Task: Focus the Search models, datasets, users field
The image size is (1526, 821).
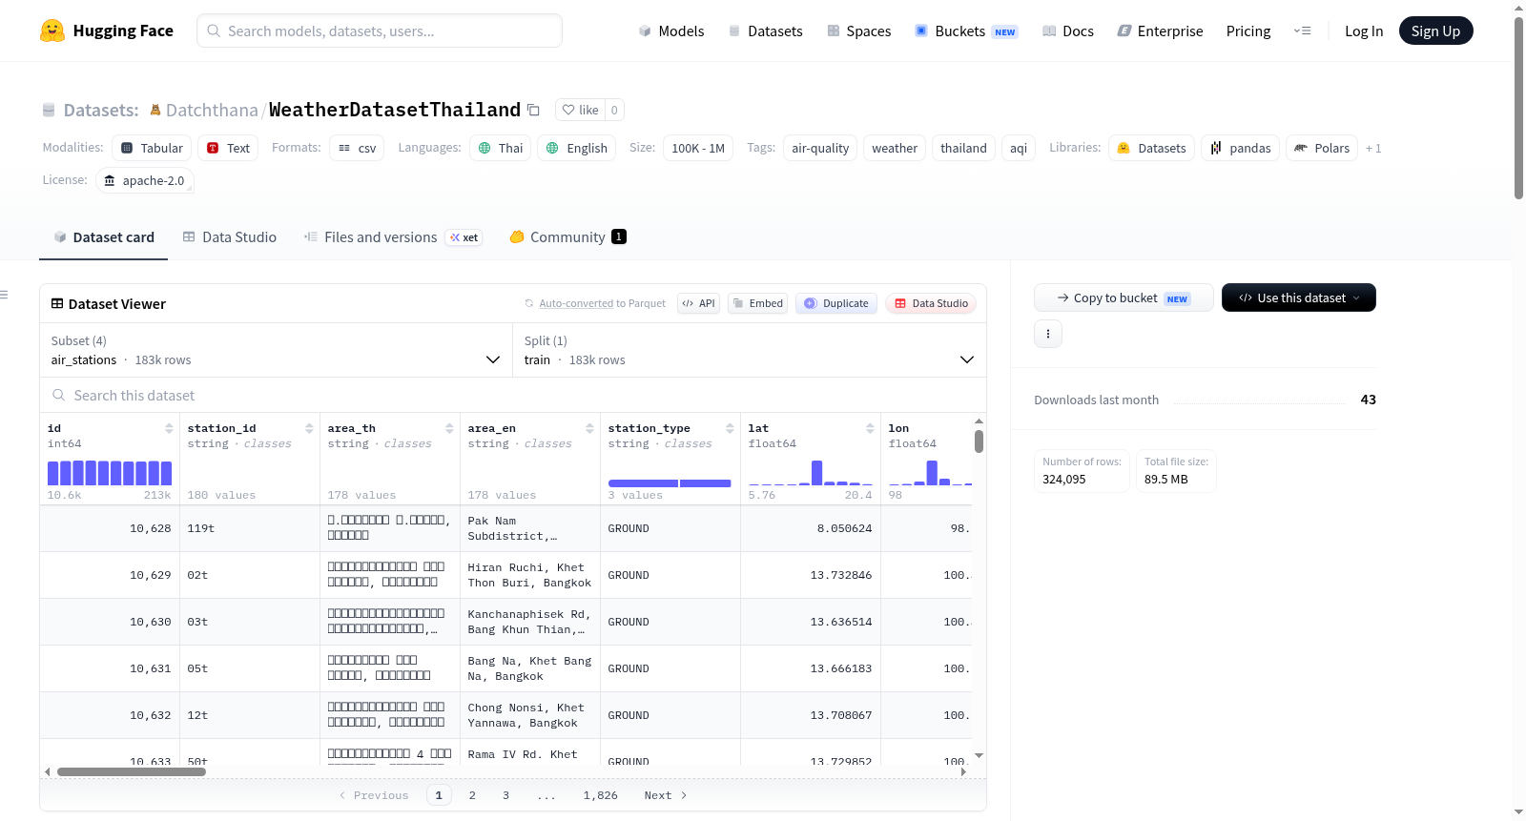Action: (380, 31)
